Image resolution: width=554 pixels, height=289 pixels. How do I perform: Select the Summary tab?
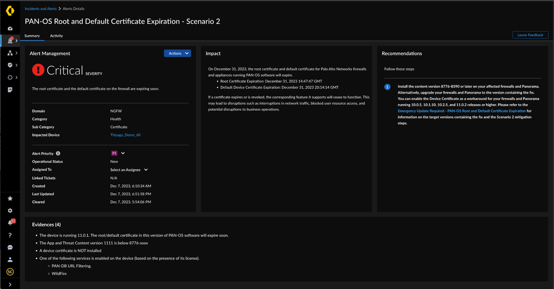(32, 36)
